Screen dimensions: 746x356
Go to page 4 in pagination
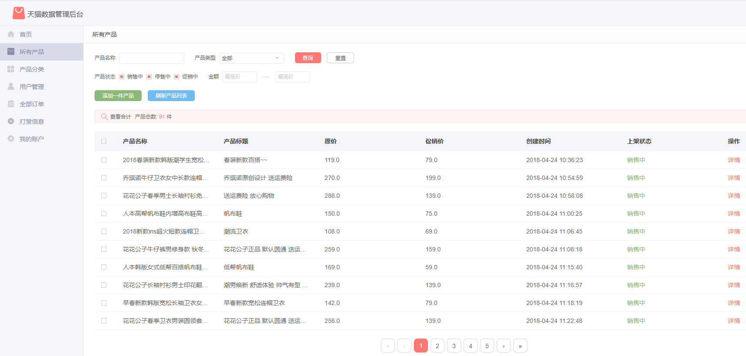[471, 346]
